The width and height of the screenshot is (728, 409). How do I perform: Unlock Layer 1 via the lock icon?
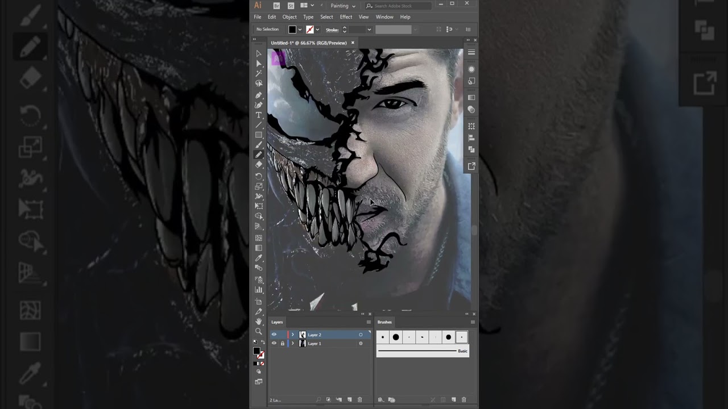coord(282,344)
